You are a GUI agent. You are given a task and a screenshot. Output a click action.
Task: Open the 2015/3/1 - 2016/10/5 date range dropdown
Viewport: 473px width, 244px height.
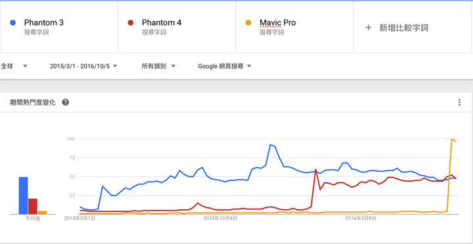[x=83, y=66]
